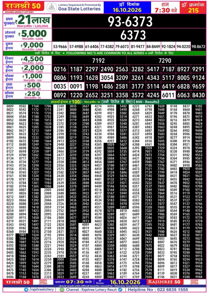Select seventh prize number 3358
Viewport: 208px width, 294px height.
click(122, 95)
